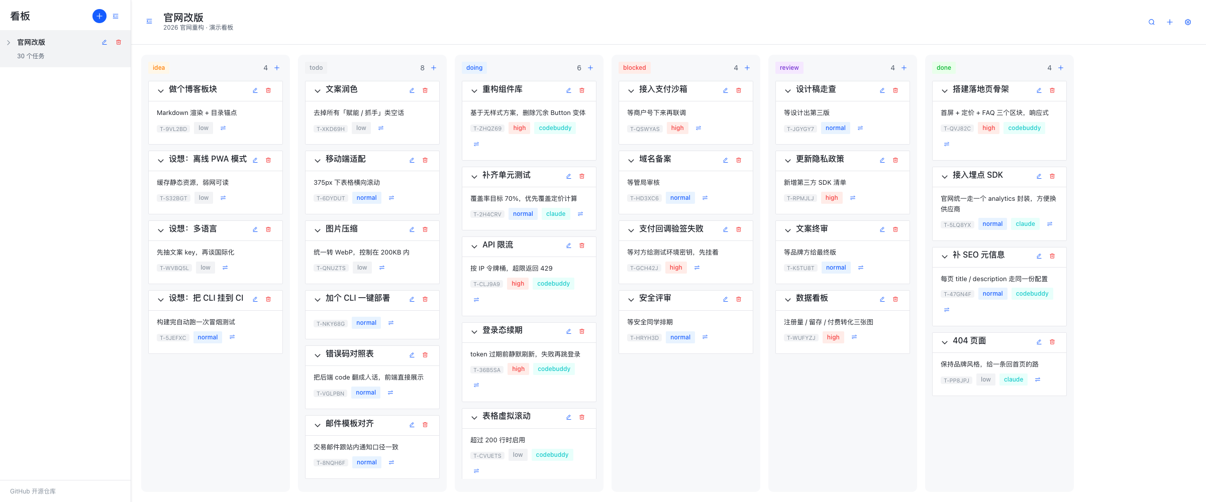Click the idea column label

[x=159, y=68]
